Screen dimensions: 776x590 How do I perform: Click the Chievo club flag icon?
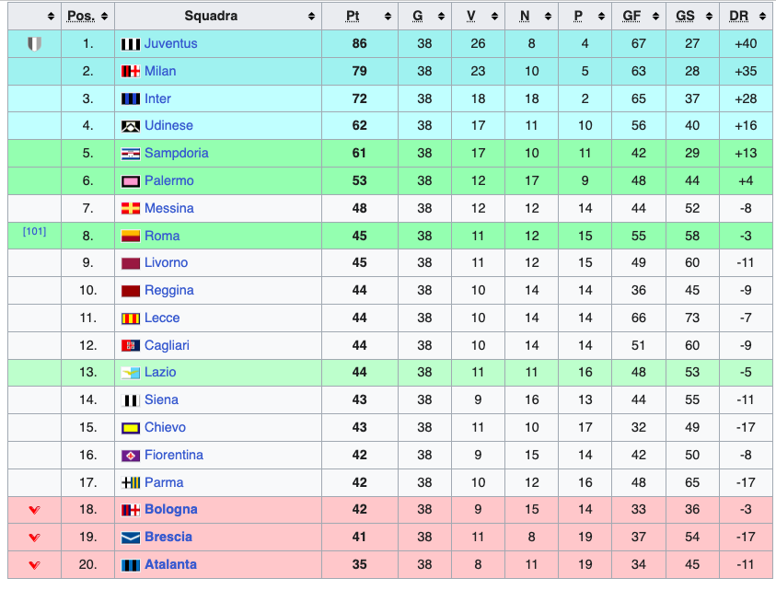tap(130, 428)
